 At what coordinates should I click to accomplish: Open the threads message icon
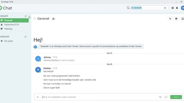pyautogui.click(x=176, y=19)
